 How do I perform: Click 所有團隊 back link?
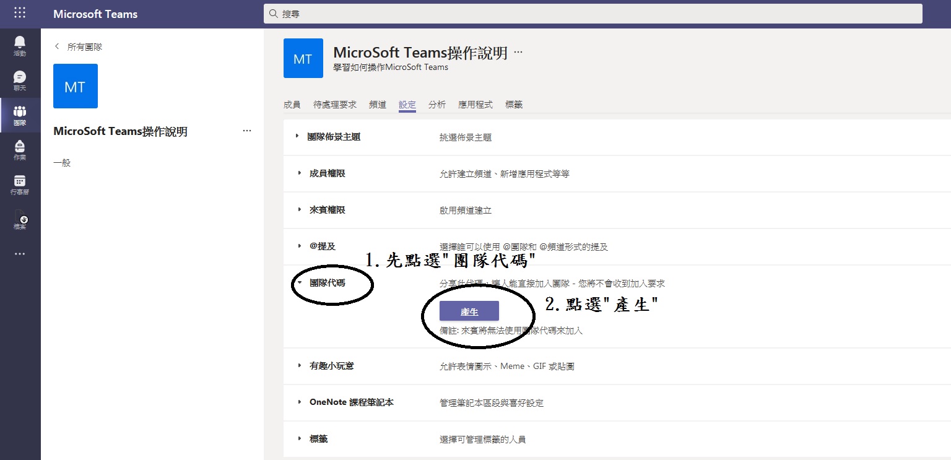pos(85,46)
